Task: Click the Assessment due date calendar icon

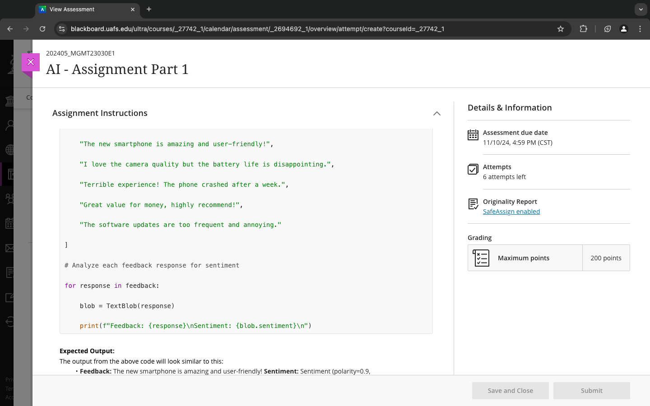Action: [x=473, y=135]
